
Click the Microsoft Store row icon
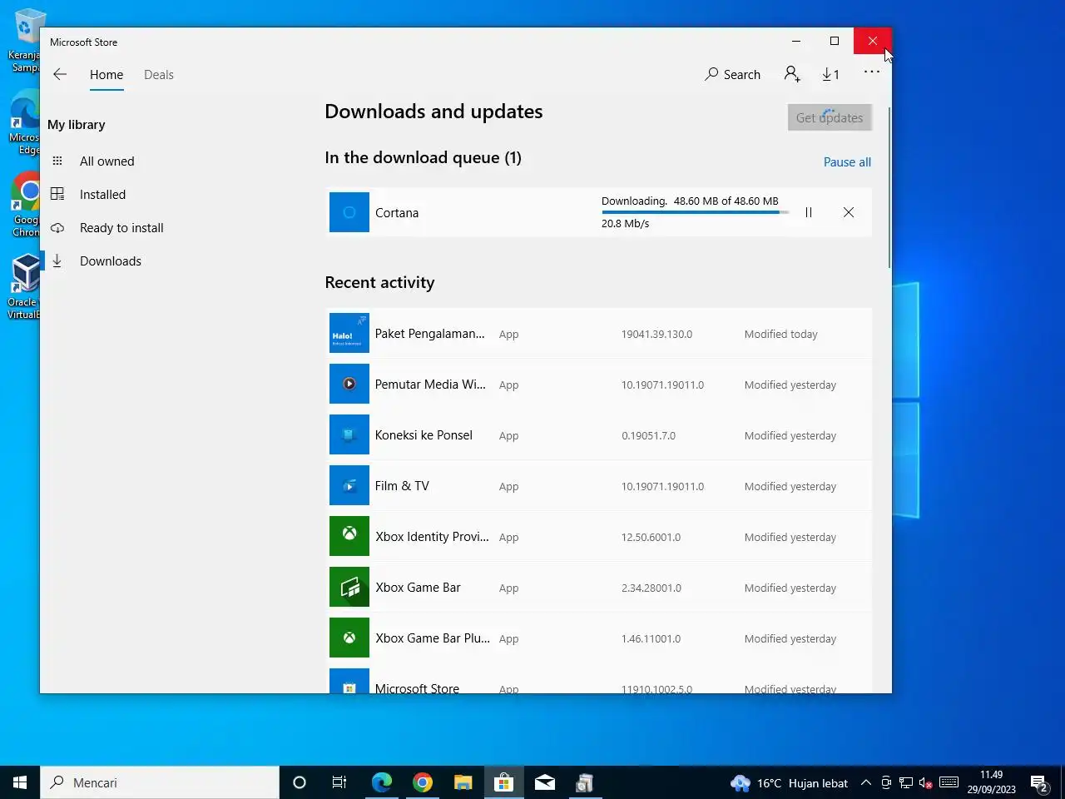click(349, 681)
